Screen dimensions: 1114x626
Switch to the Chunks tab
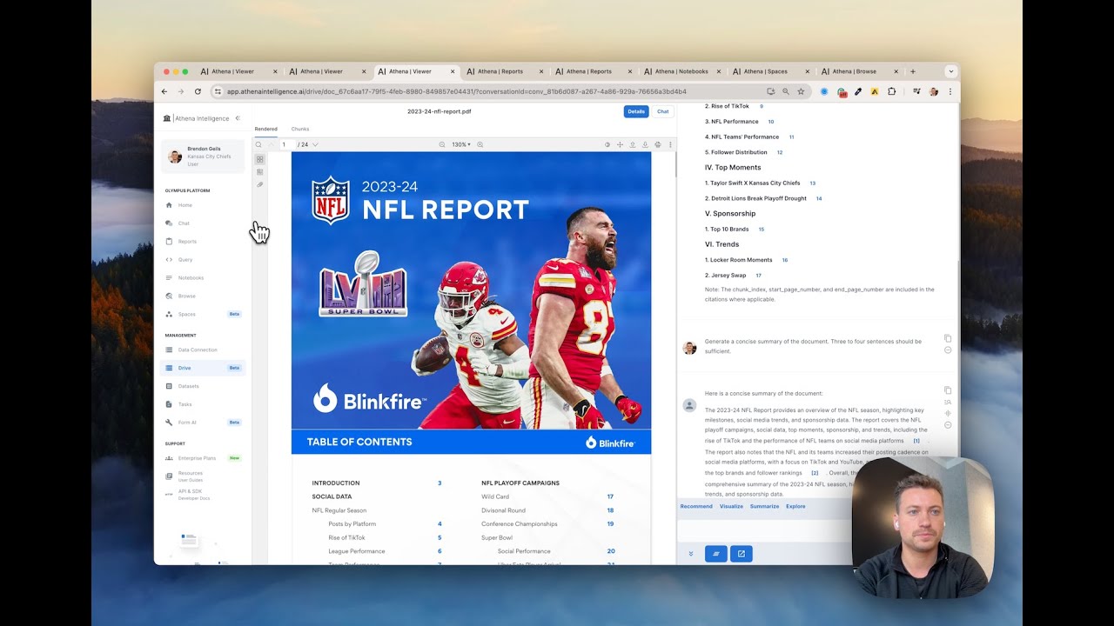tap(300, 129)
